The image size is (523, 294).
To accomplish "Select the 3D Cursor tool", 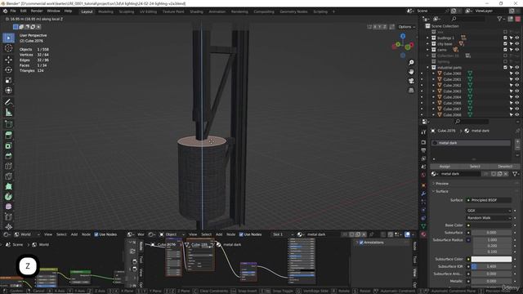I will [9, 48].
